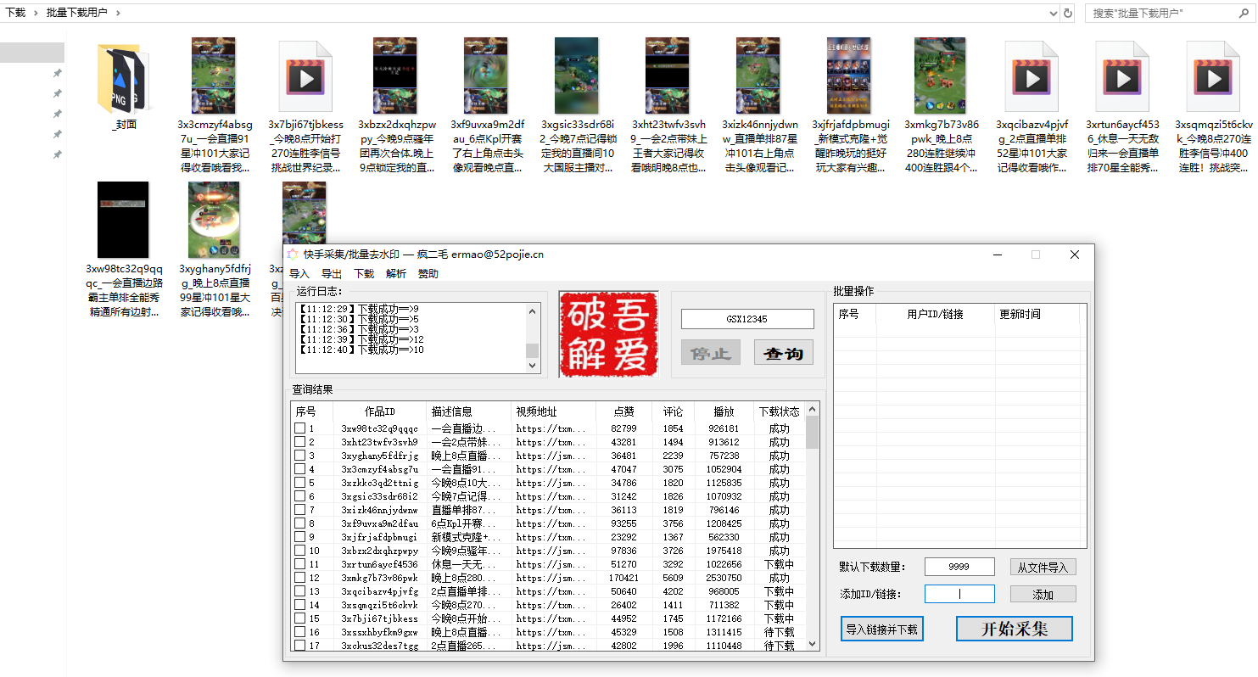Open the _封面 folder icon
Screen dimensions: 1258x677
click(x=125, y=77)
